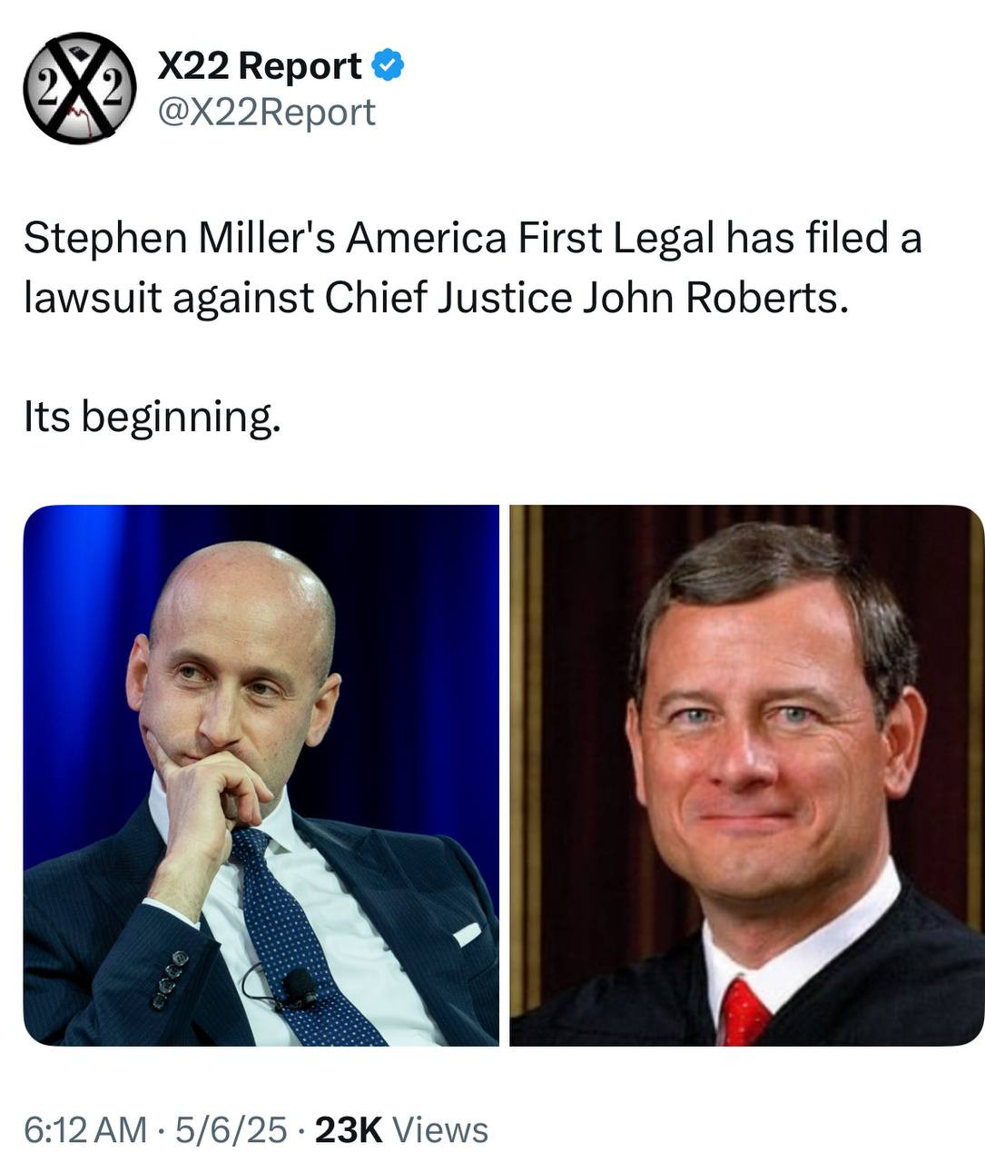Click the word 'lawsuit' in the post
The image size is (985, 1162).
[93, 298]
